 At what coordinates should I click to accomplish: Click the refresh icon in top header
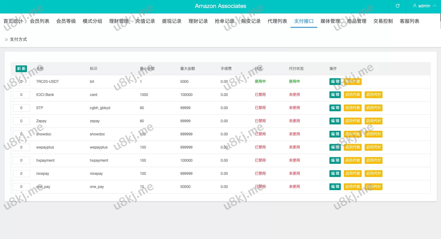tap(397, 6)
